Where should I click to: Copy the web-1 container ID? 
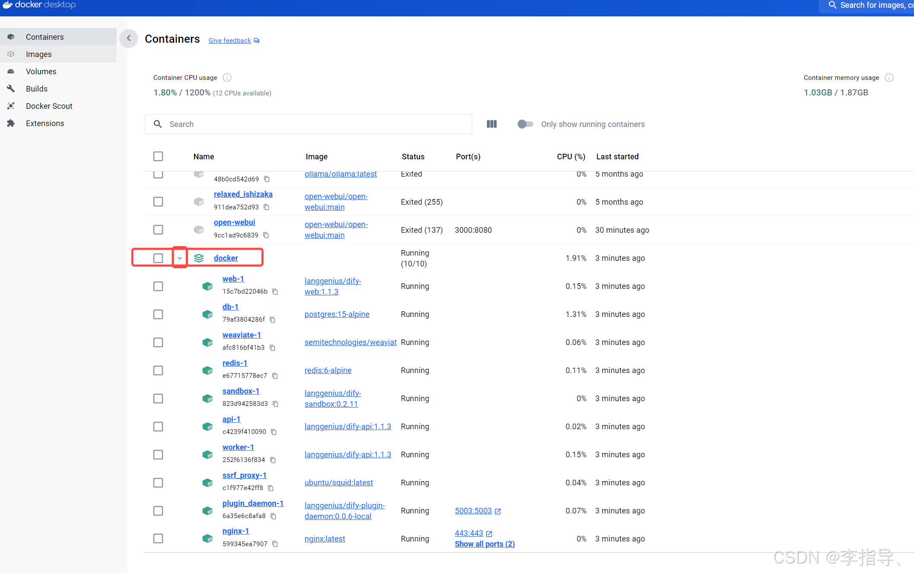(x=275, y=291)
